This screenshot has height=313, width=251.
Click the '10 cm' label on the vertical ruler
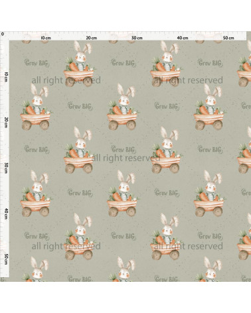(6, 77)
